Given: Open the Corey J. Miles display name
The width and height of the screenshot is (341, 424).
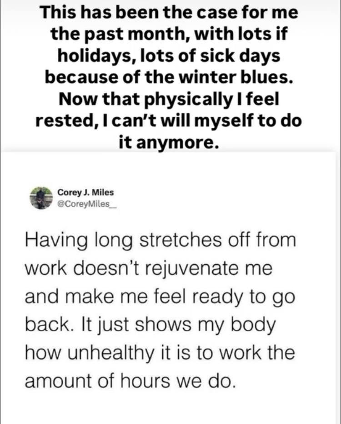Looking at the screenshot, I should pyautogui.click(x=85, y=193).
